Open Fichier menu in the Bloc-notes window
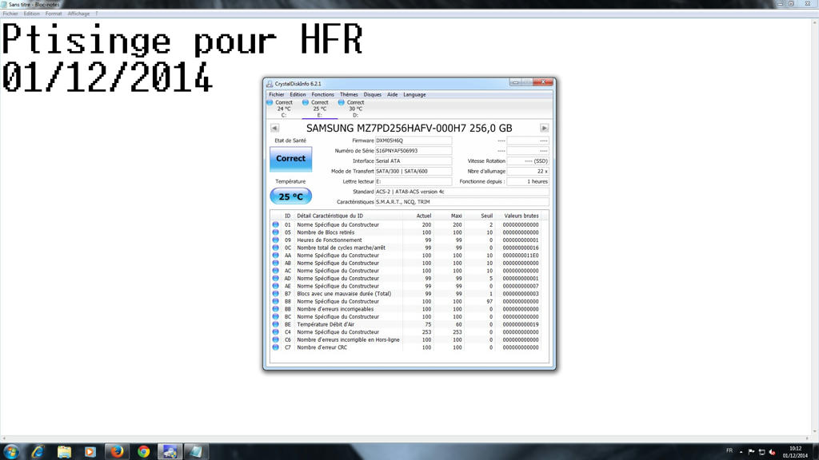This screenshot has width=819, height=460. (10, 14)
